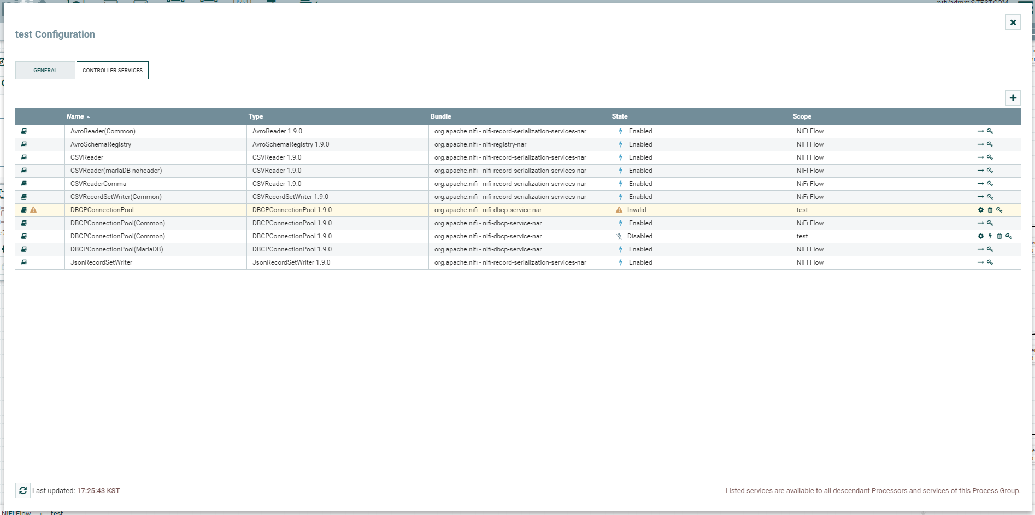This screenshot has width=1035, height=515.
Task: Enable disabled DBCPConnectionPool(Common) via lightning bolt icon
Action: (x=991, y=236)
